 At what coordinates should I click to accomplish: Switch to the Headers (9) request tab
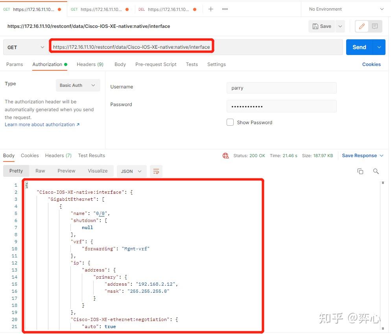click(x=90, y=64)
